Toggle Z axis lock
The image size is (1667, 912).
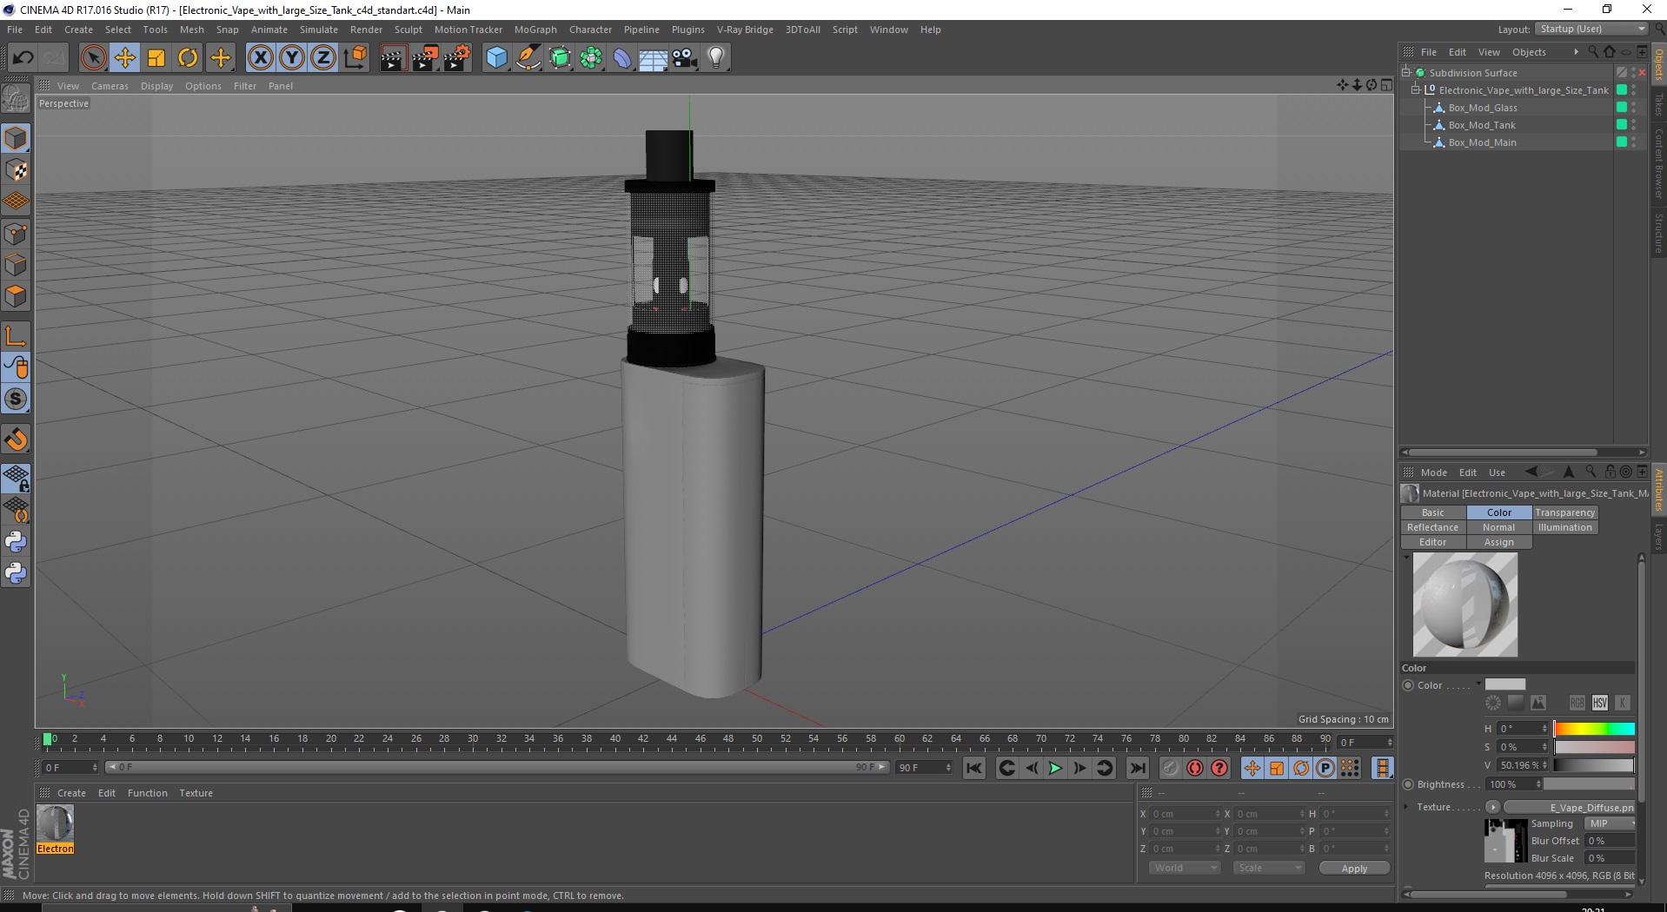323,58
